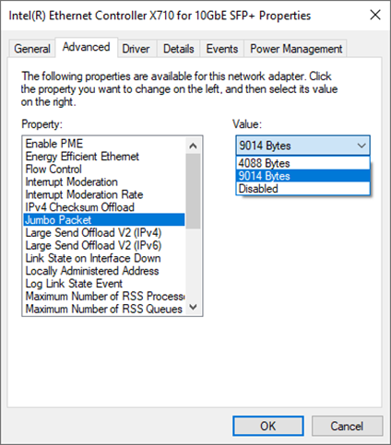Viewport: 391px width, 445px height.
Task: Click the property list scroll down arrow
Action: point(193,307)
